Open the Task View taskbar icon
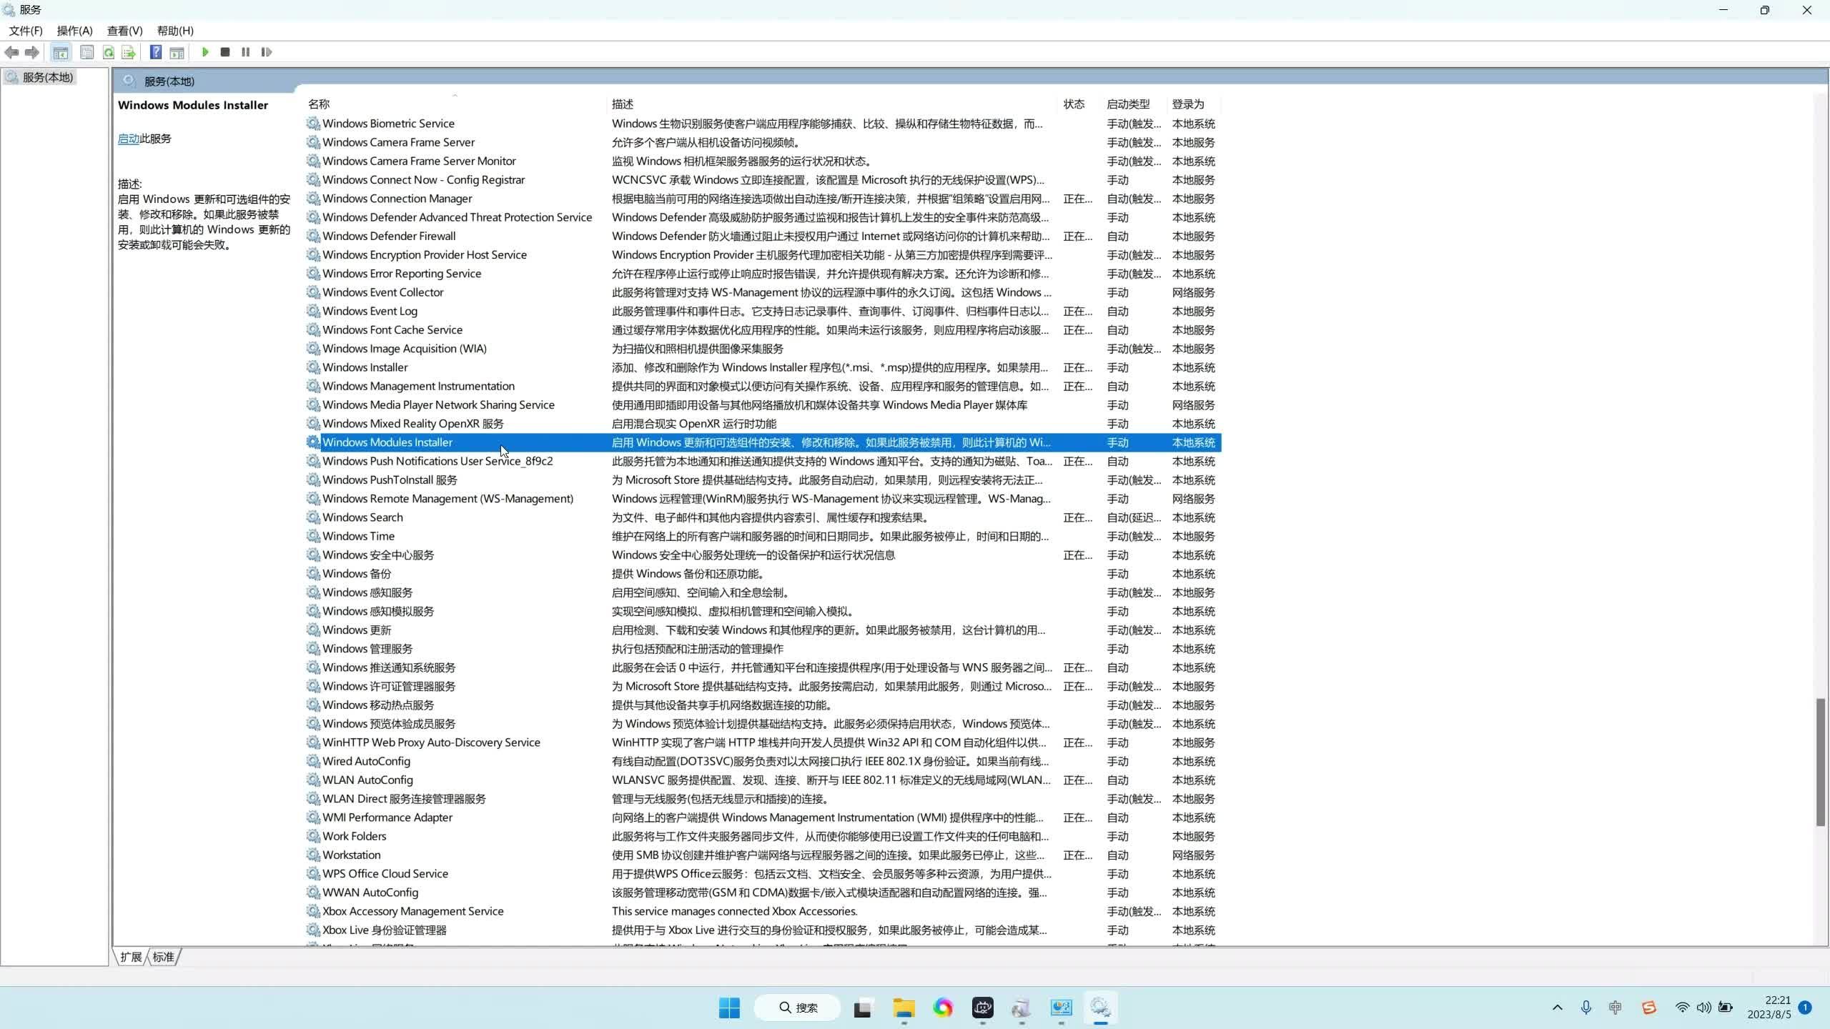Screen dimensions: 1830x1029 [x=863, y=1008]
